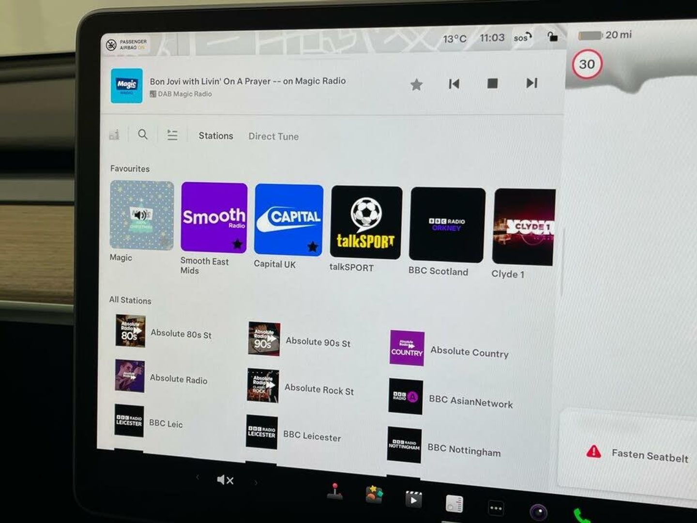Open the green Phone icon

[x=581, y=516]
